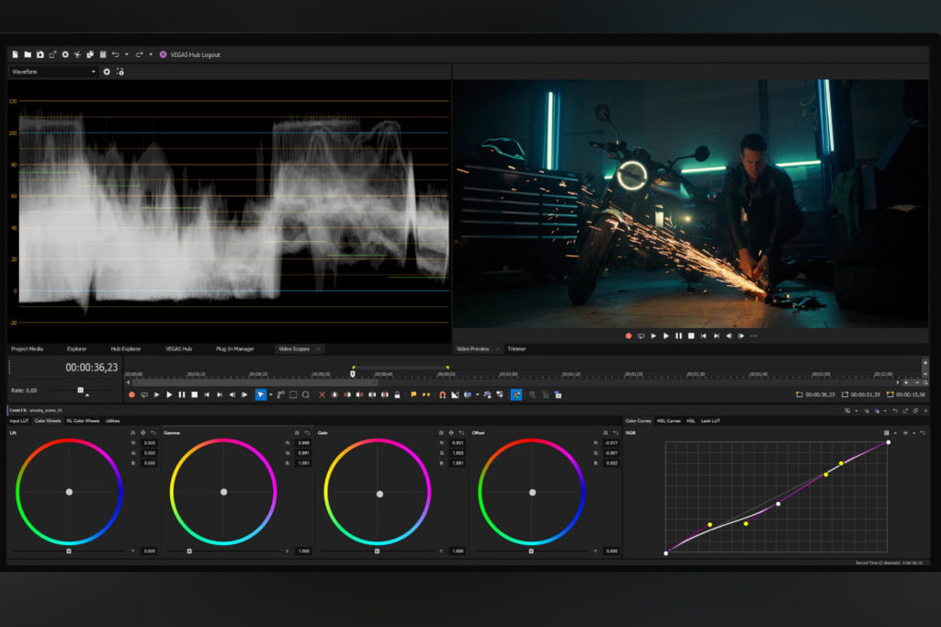Select the Envelope edit tool
941x627 pixels.
click(280, 394)
